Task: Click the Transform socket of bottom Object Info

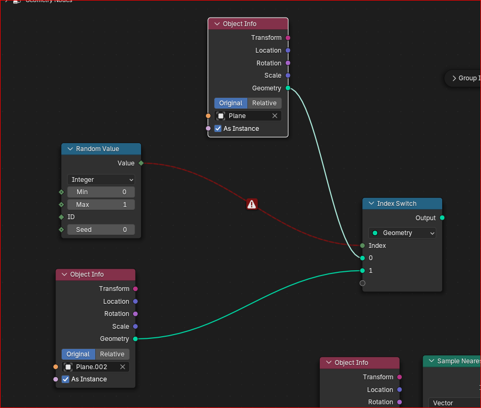Action: [x=400, y=377]
